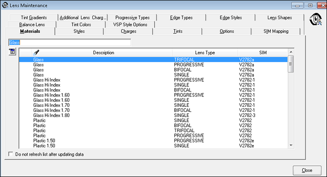
Task: Switch to the Balance Lens tab
Action: [x=32, y=25]
